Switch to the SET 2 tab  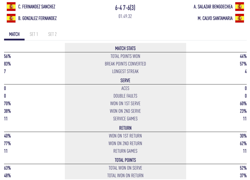(52, 34)
